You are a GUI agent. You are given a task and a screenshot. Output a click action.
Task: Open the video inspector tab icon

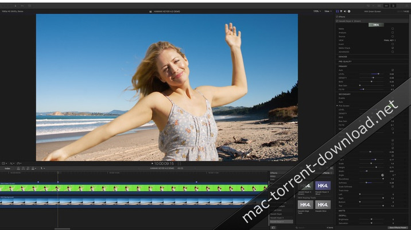tap(337, 11)
